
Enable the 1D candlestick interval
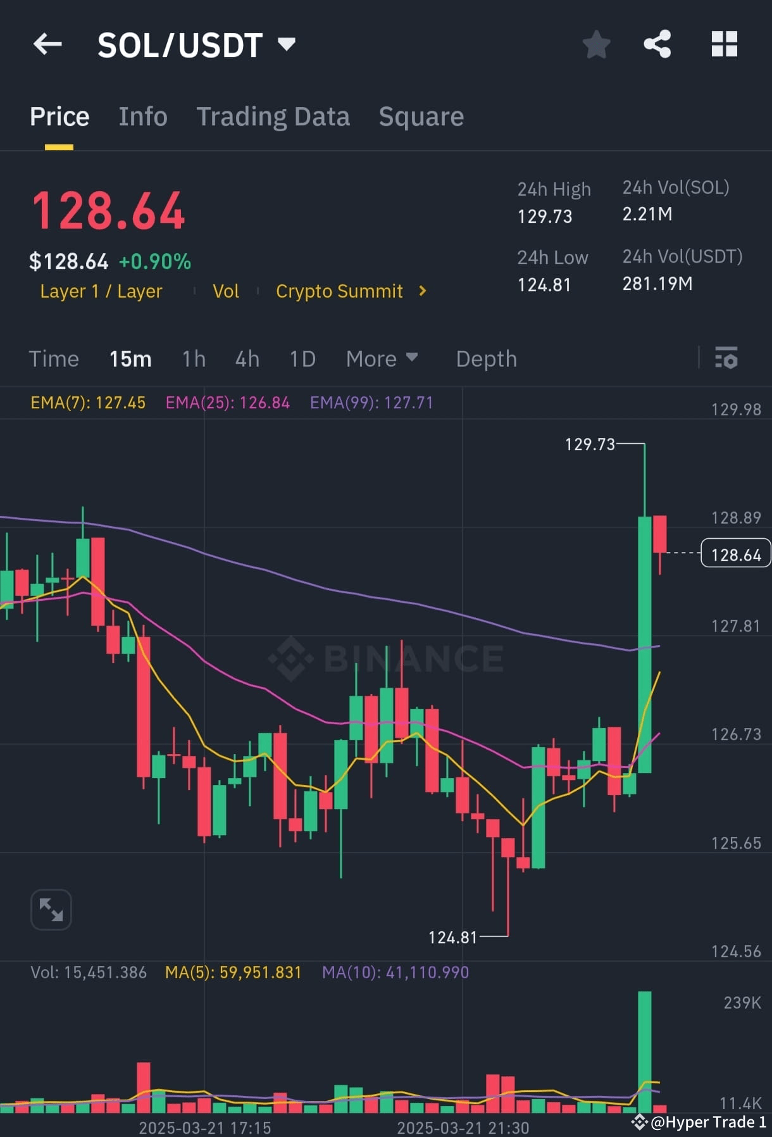pos(302,358)
